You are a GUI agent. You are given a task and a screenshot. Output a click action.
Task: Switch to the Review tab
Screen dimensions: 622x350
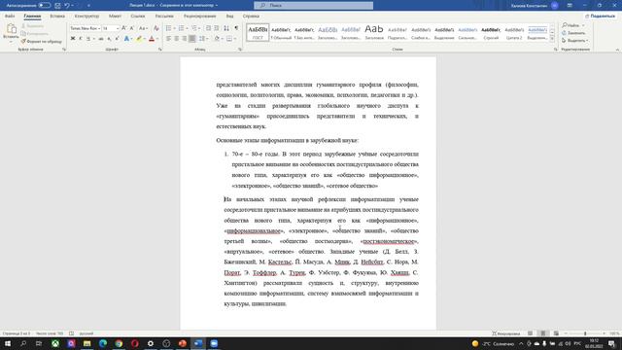pyautogui.click(x=199, y=16)
